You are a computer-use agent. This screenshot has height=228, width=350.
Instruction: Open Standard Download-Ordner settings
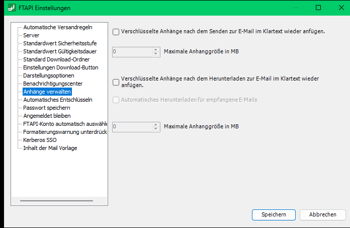coord(56,59)
